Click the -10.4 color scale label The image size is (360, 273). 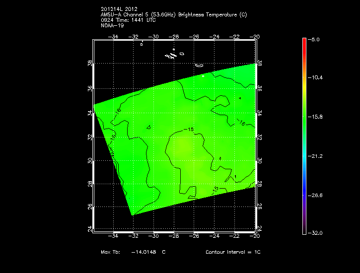click(316, 78)
